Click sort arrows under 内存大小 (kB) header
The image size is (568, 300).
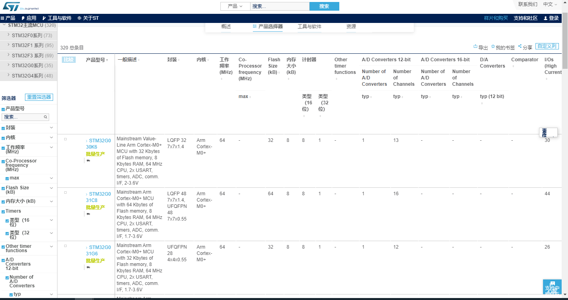[288, 79]
